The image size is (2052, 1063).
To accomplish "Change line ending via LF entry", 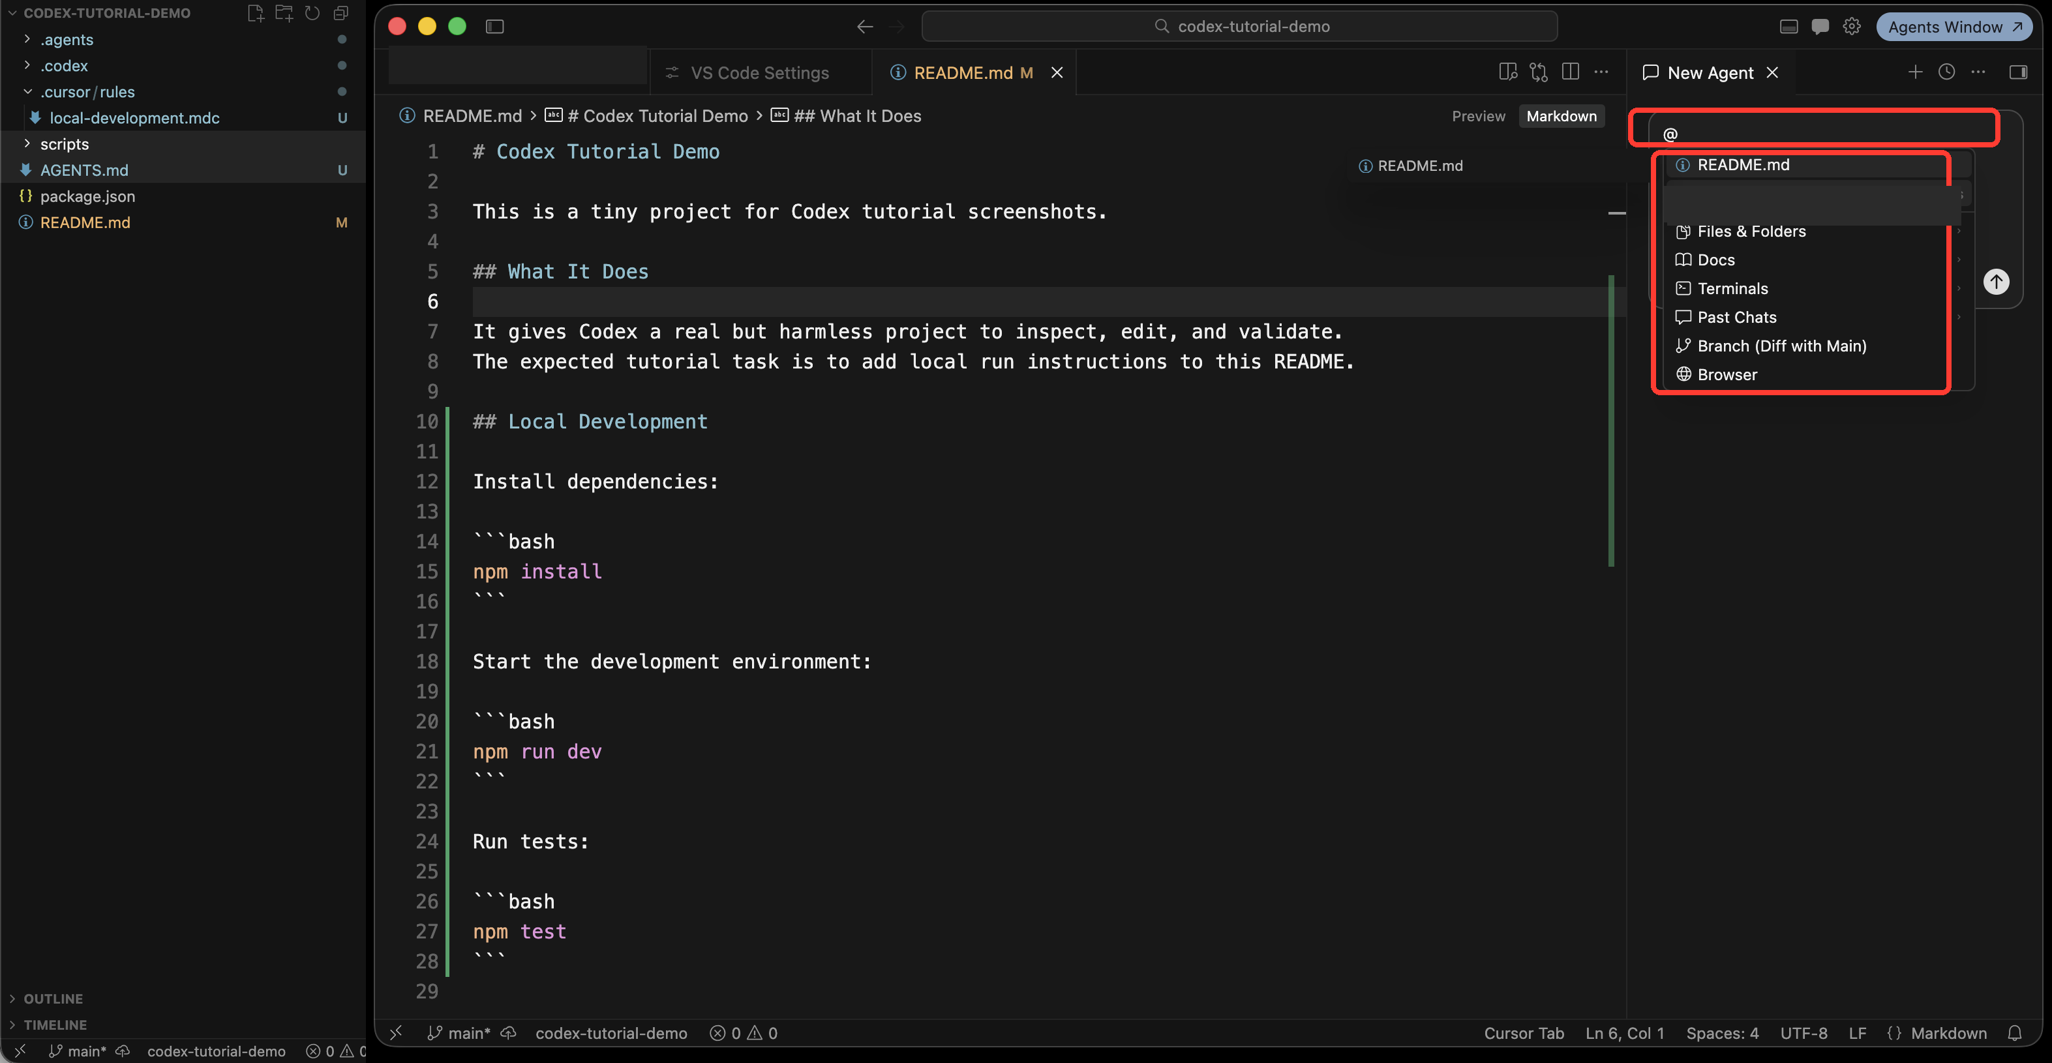I will pos(1857,1033).
